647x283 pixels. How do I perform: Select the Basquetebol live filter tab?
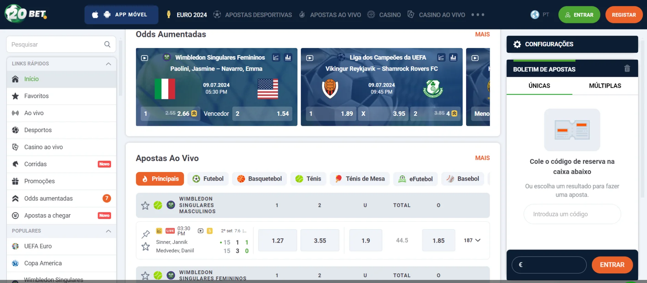point(259,179)
